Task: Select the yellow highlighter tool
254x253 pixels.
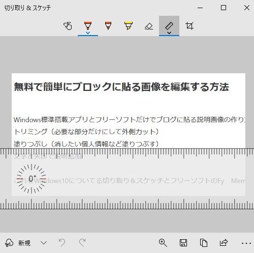Action: [129, 26]
